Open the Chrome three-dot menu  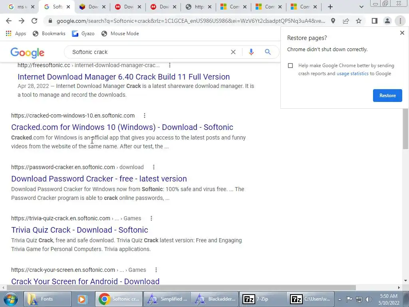click(400, 21)
